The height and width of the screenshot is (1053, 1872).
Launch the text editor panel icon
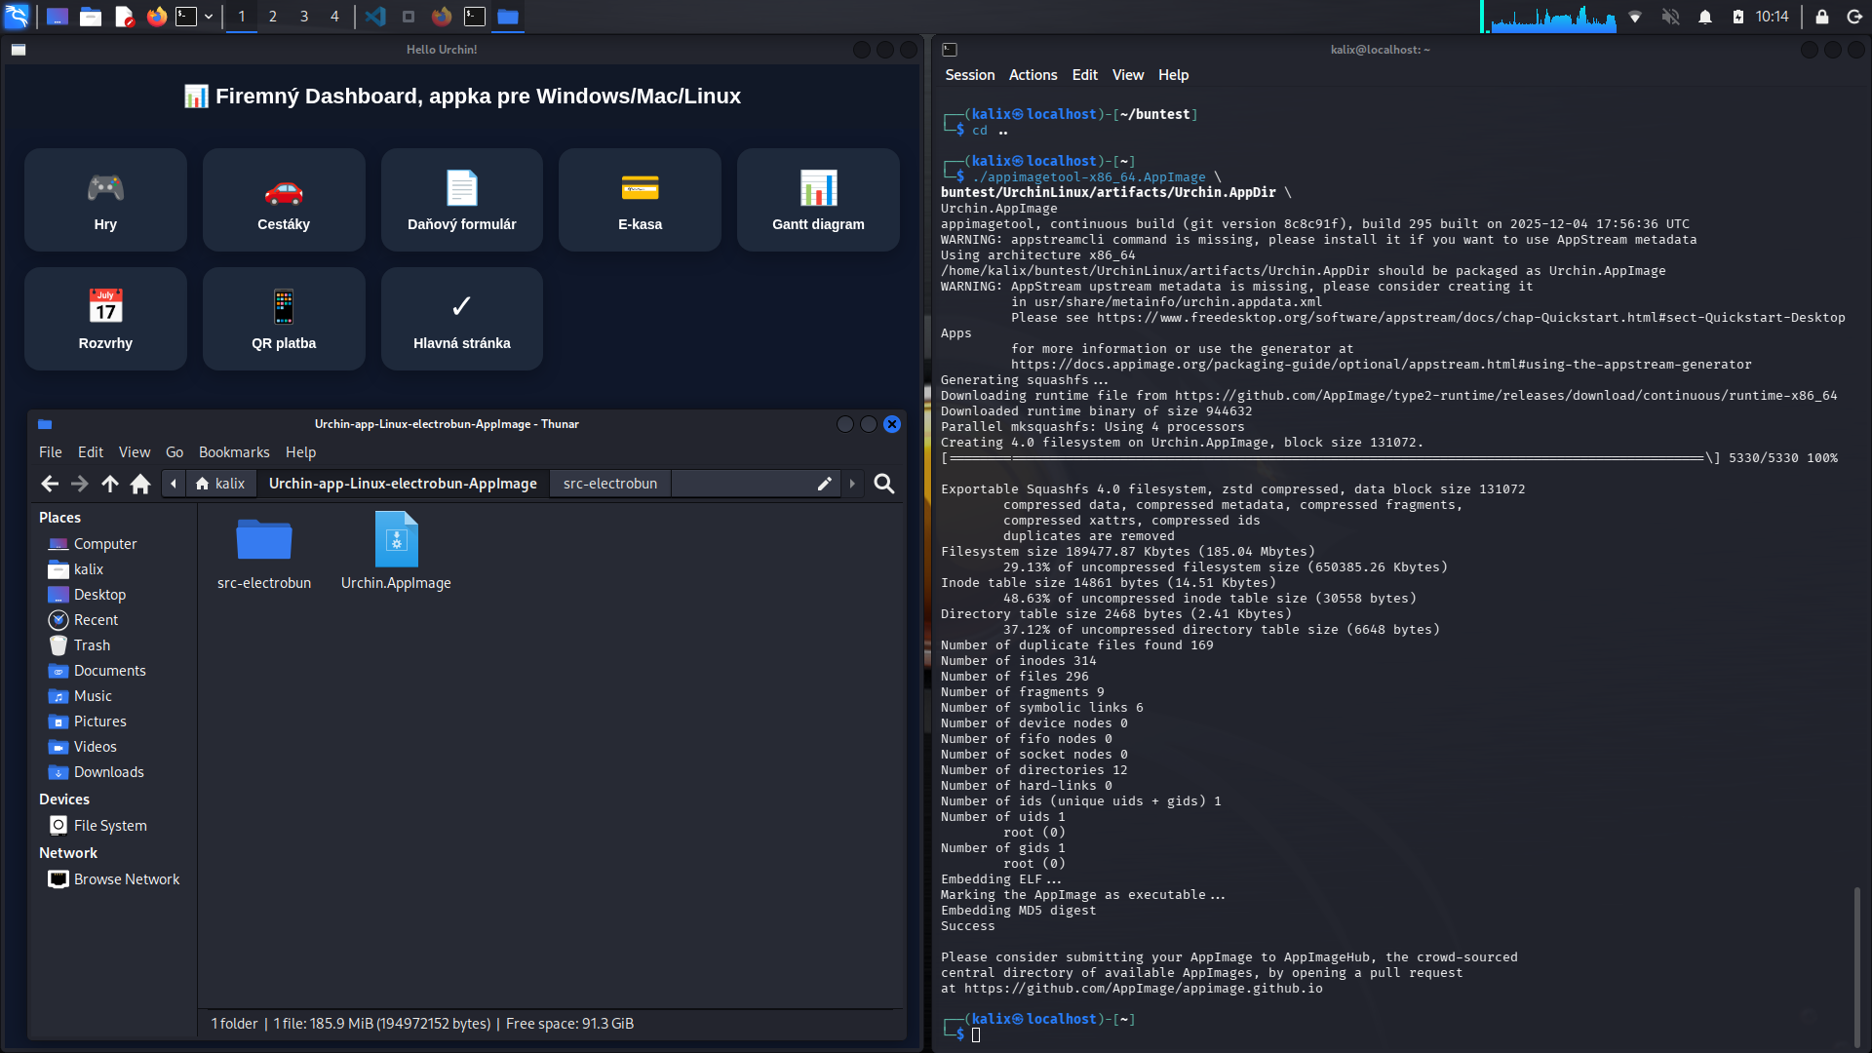point(124,17)
